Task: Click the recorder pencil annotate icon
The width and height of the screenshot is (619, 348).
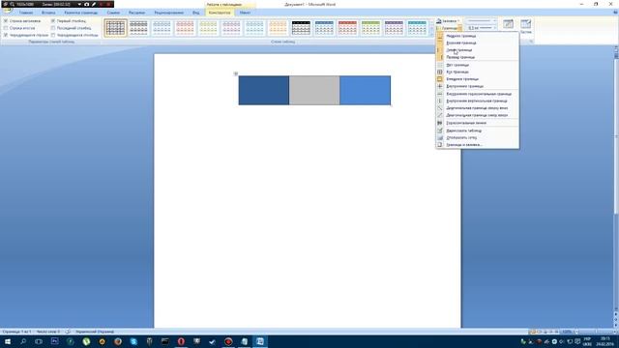Action: tap(94, 4)
